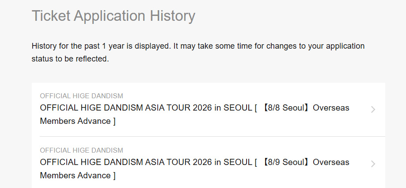Image resolution: width=406 pixels, height=188 pixels.
Task: Select the second row in the application history list
Action: point(208,163)
